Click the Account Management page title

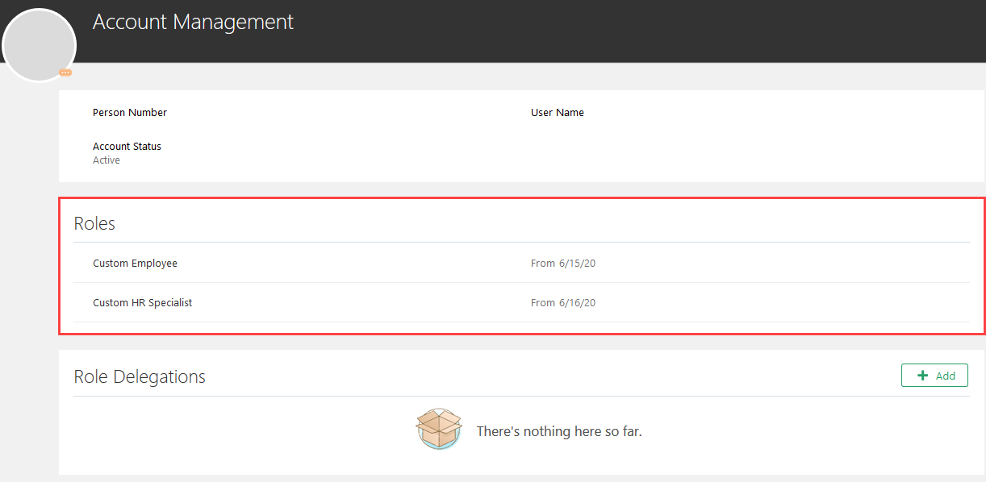(x=193, y=22)
